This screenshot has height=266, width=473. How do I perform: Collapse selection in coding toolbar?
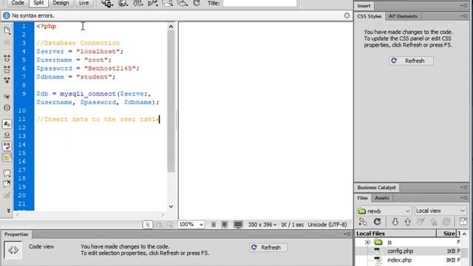pyautogui.click(x=7, y=69)
